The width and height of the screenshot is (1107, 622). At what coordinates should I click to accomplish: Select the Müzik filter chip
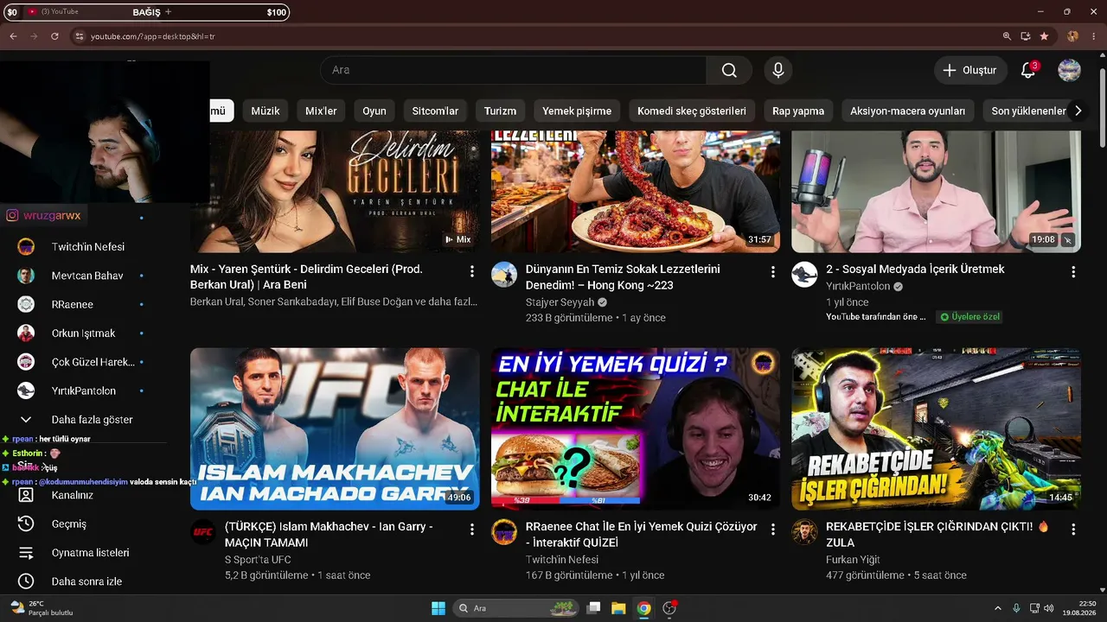point(266,111)
